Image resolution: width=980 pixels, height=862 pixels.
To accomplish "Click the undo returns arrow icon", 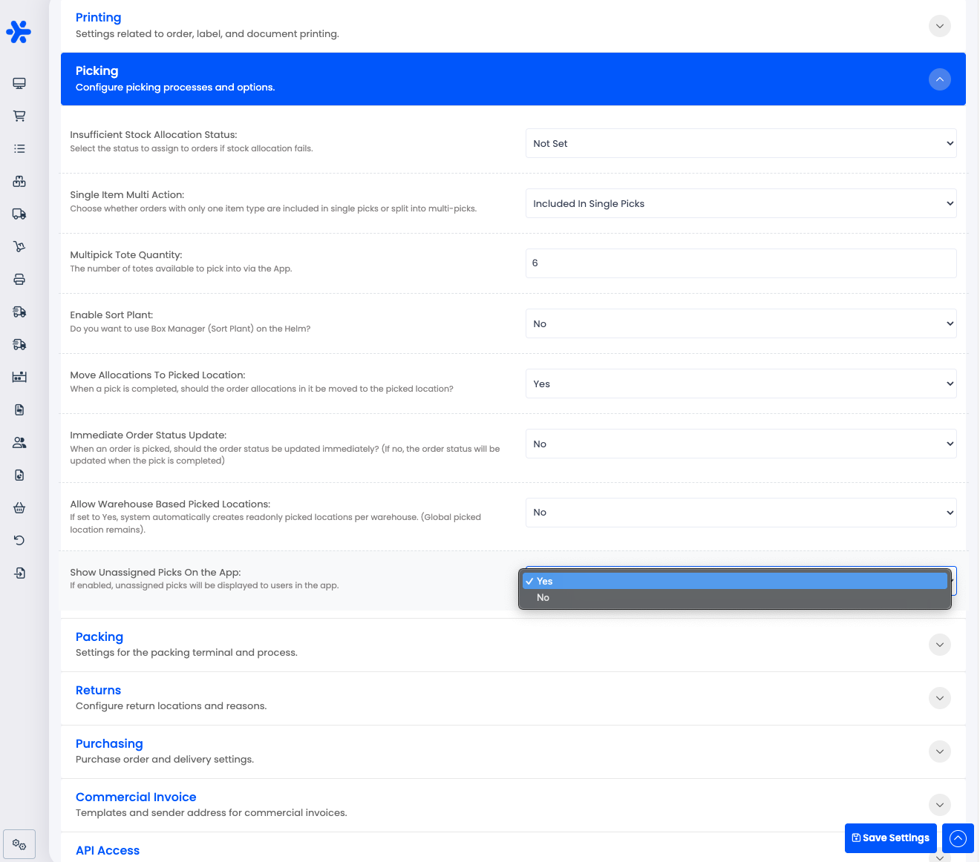I will point(19,540).
